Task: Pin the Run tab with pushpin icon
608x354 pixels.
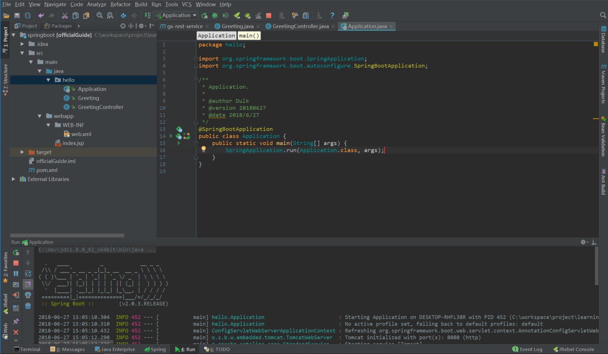Action: (x=16, y=321)
